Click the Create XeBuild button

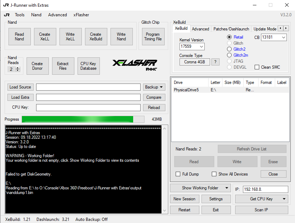click(96, 37)
